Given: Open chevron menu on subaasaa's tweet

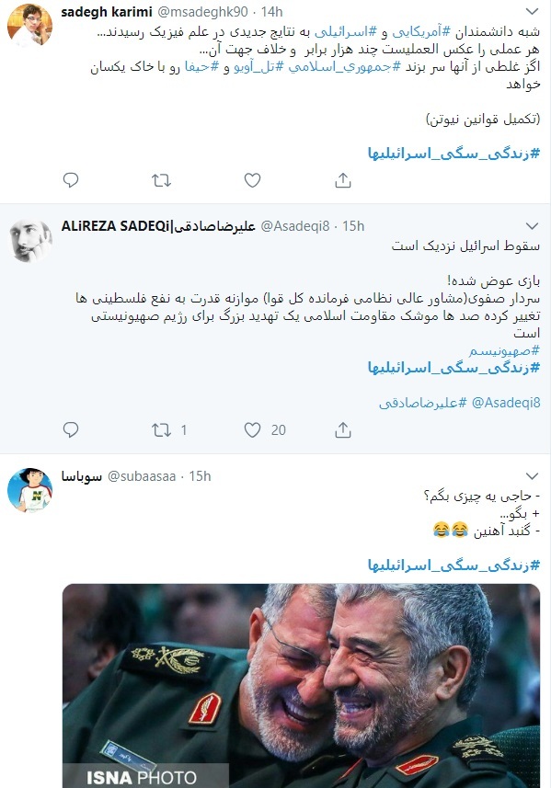Looking at the screenshot, I should click(532, 476).
